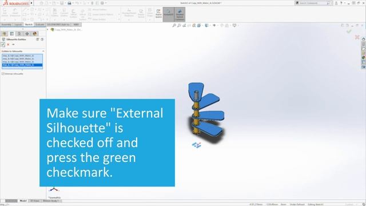Open Display/Delete Relations tool
This screenshot has width=366, height=206.
click(x=129, y=13)
